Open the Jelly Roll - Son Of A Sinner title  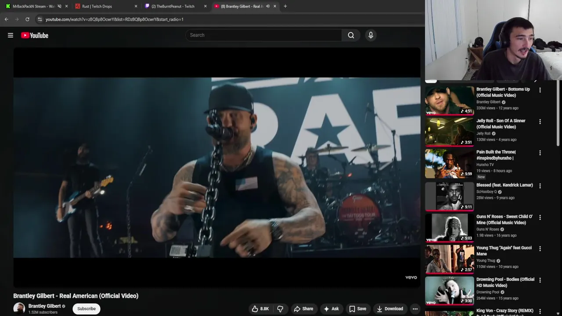coord(501,124)
